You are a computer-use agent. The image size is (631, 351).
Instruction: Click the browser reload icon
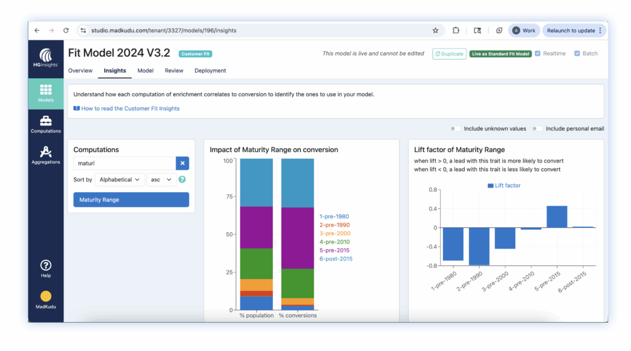65,30
